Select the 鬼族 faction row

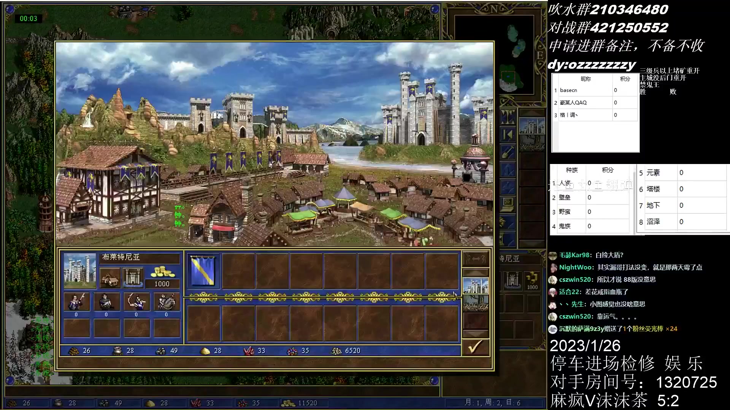click(590, 226)
